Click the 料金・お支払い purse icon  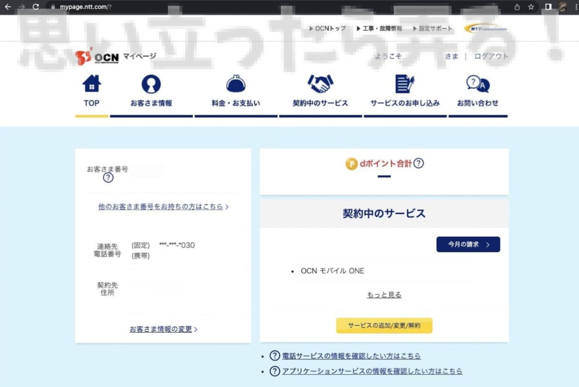tap(236, 84)
